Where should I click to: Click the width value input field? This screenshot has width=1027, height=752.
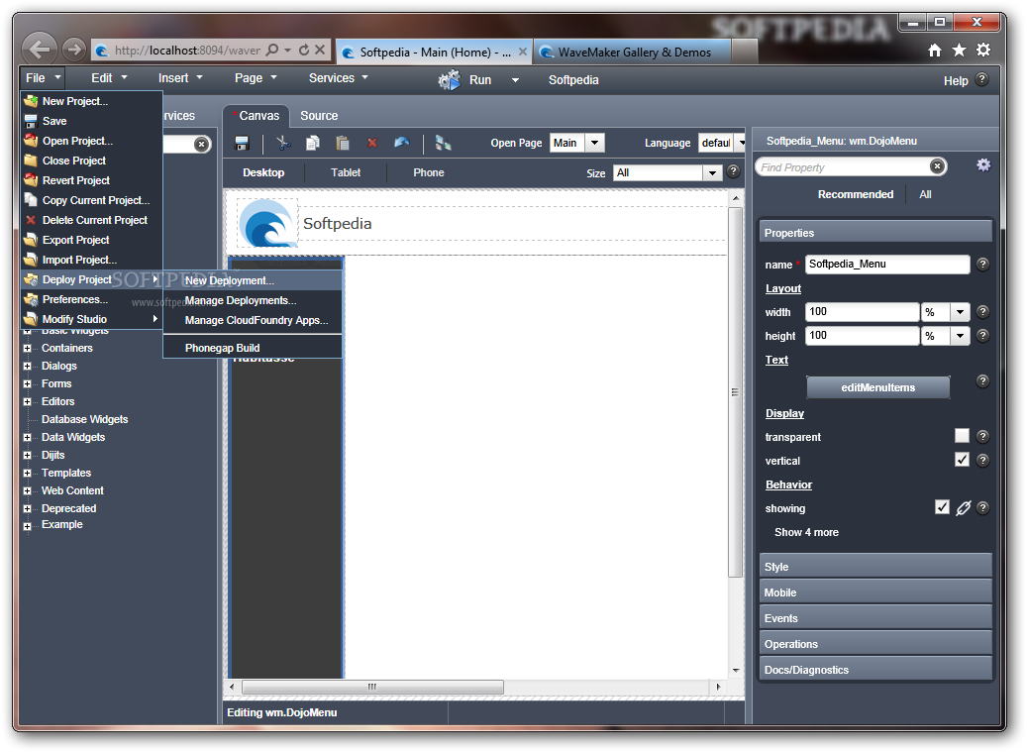click(862, 312)
